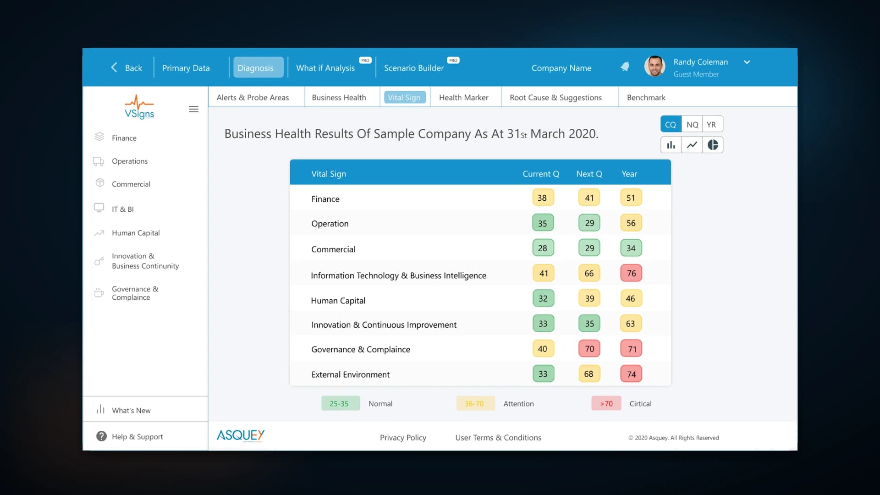Viewport: 880px width, 495px height.
Task: Click the VSigns logo
Action: tap(139, 107)
